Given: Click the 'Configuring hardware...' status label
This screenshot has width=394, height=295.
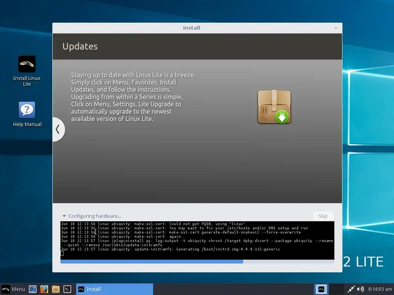Looking at the screenshot, I should (x=95, y=216).
